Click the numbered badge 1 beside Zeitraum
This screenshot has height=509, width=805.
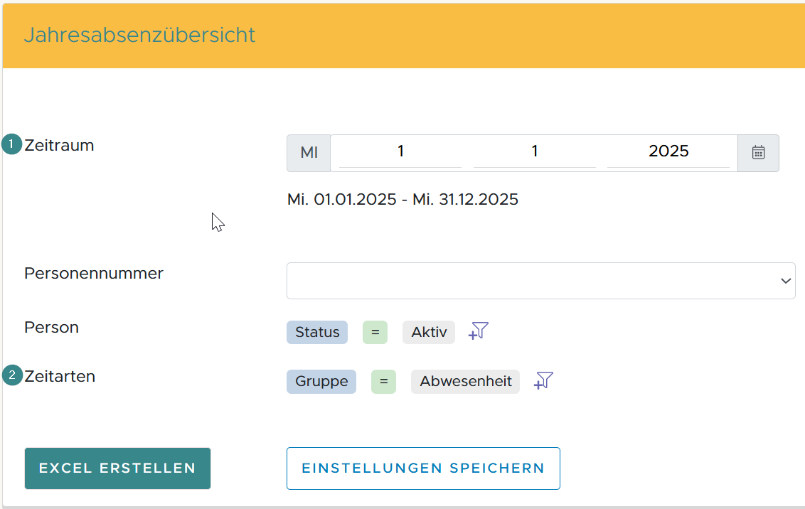click(x=11, y=144)
